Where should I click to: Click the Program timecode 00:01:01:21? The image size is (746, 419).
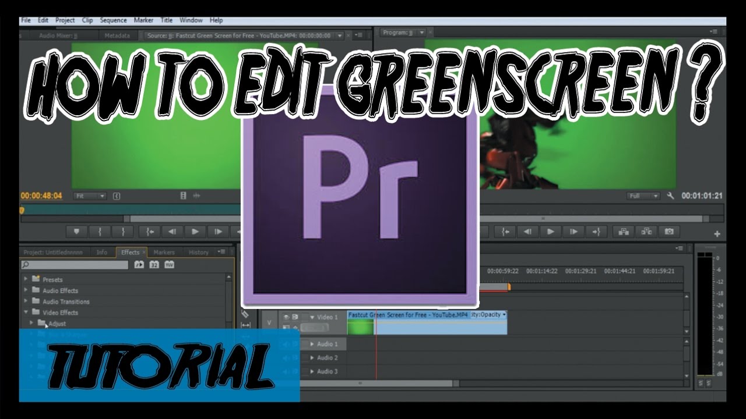point(702,196)
